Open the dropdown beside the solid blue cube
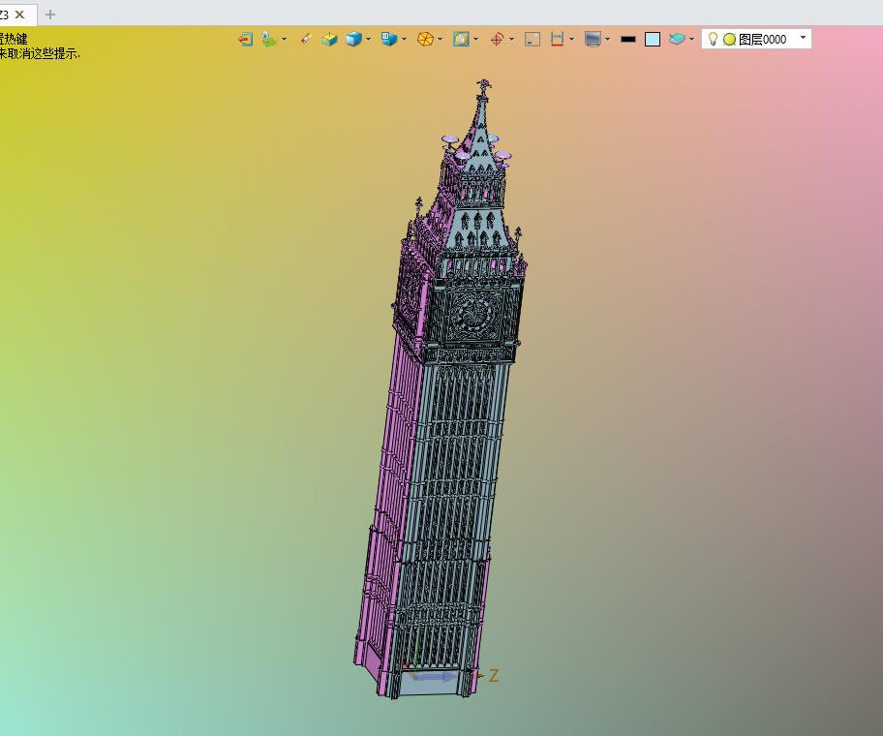 tap(368, 39)
